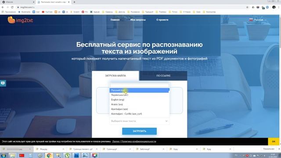This screenshot has height=158, width=281.
Task: Click the img2txt logo
Action: (20, 20)
